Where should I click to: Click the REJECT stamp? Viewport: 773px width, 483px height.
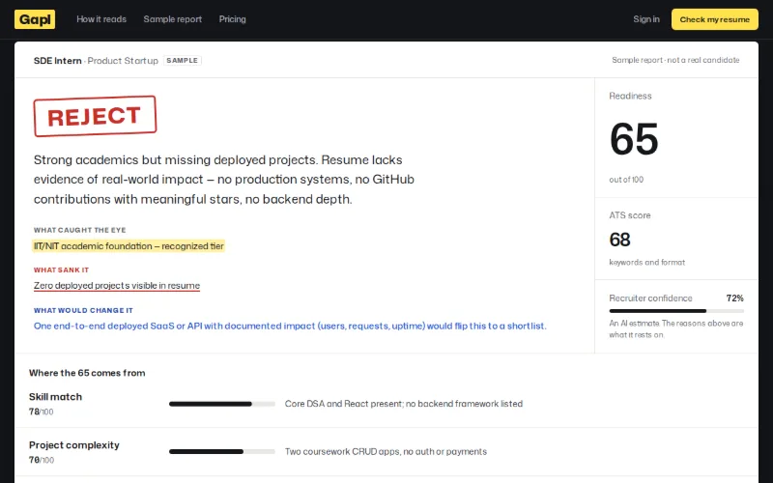tap(95, 116)
